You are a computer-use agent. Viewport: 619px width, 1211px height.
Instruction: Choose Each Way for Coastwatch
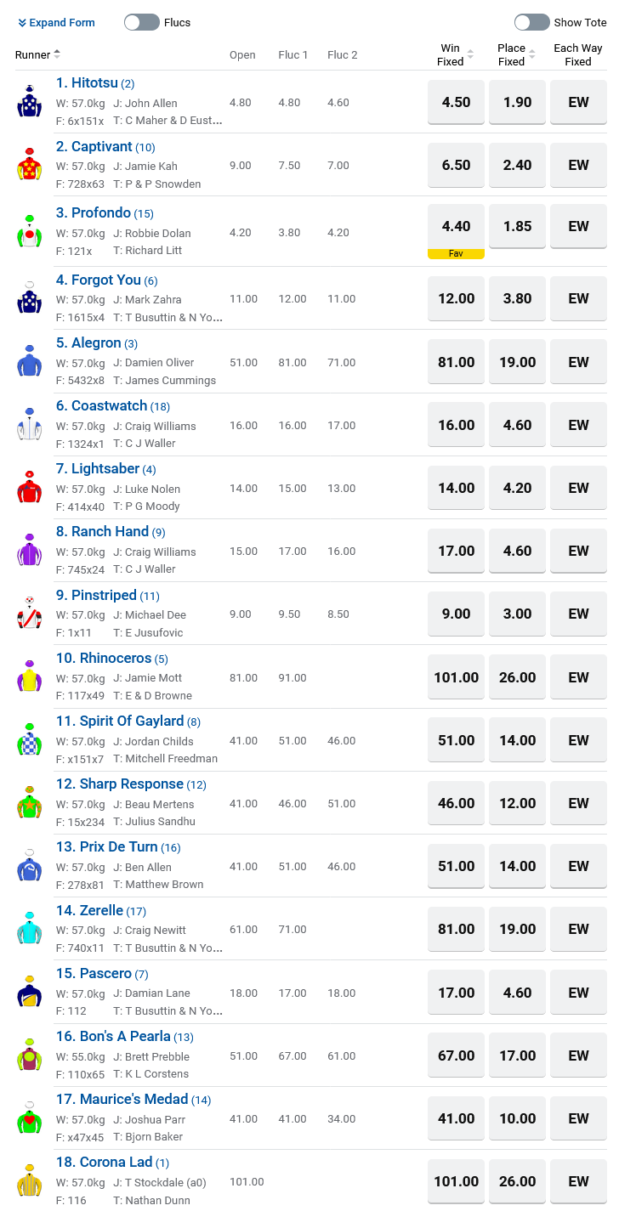(x=578, y=425)
